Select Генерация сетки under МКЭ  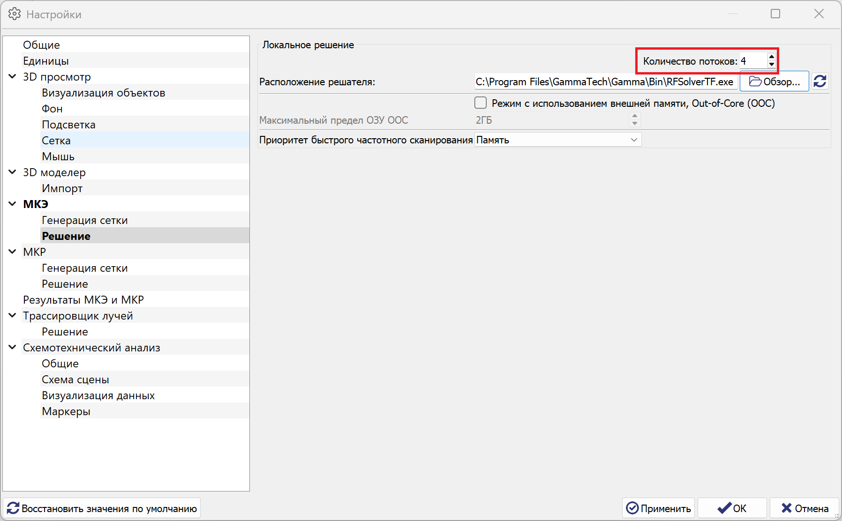(x=85, y=220)
